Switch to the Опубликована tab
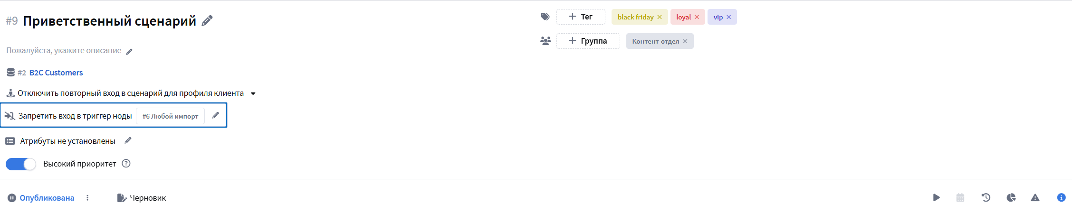This screenshot has height=213, width=1072. [41, 198]
